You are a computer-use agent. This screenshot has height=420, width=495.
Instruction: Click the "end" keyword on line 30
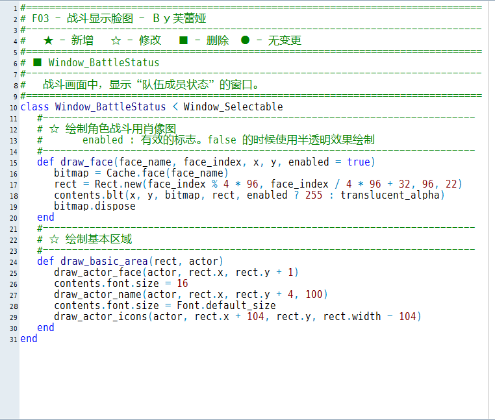[45, 328]
